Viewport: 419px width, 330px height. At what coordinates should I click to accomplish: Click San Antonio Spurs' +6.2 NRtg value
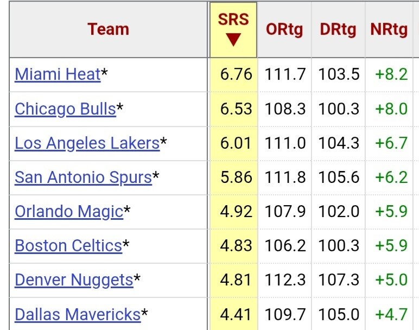391,177
